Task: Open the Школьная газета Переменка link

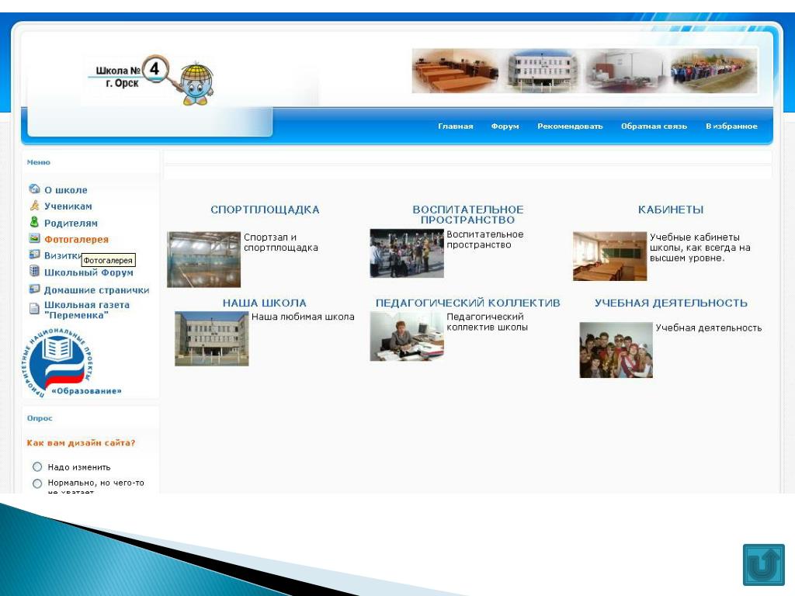Action: 87,310
